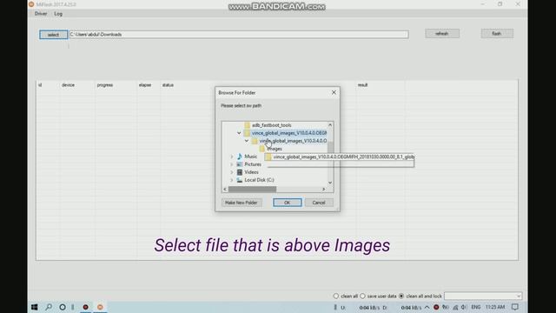Open MiFlash taskbar icon
556x313 pixels.
[100, 307]
